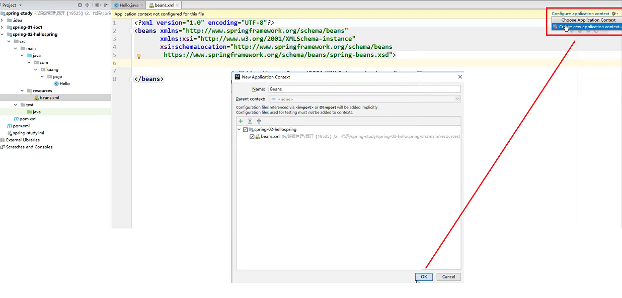Select beans.xml under resources in Project tree

(46, 97)
